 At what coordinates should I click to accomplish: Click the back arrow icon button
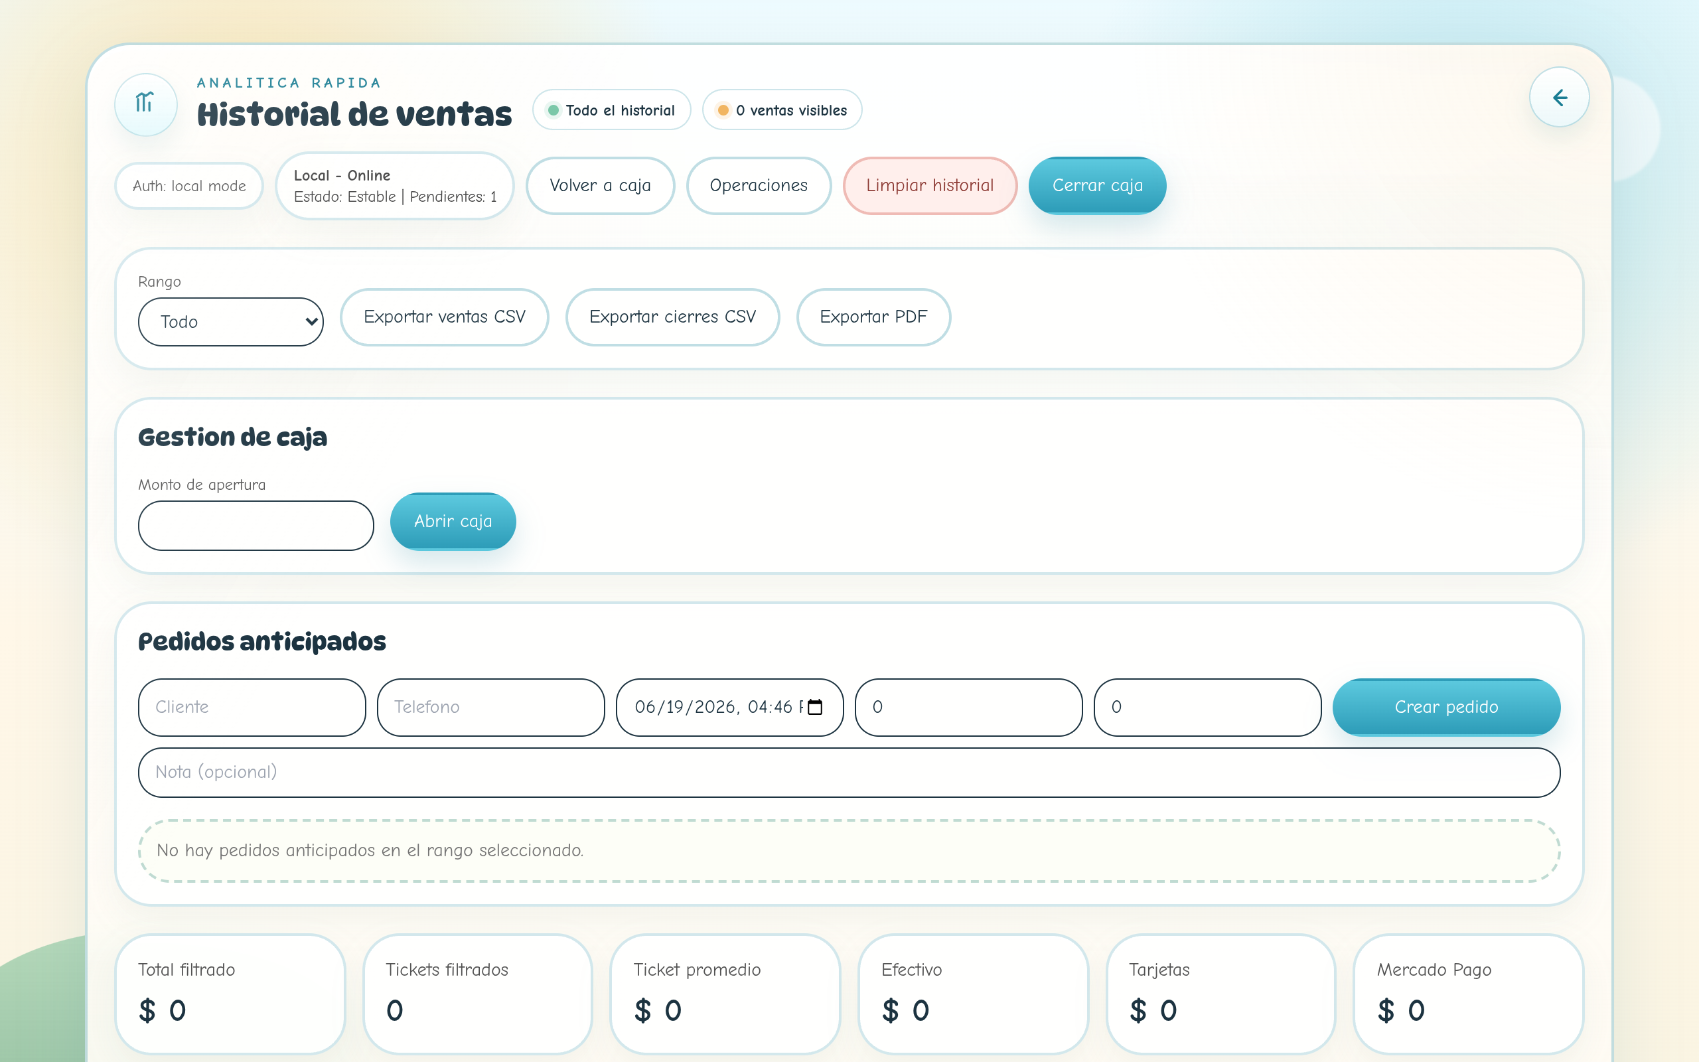pos(1559,98)
